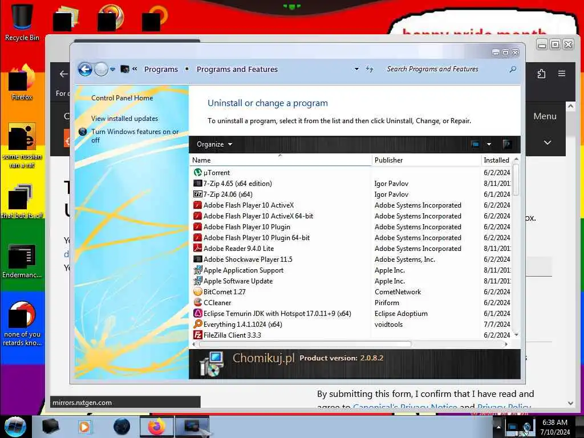Expand the chevron below webpage Menu

point(547,143)
